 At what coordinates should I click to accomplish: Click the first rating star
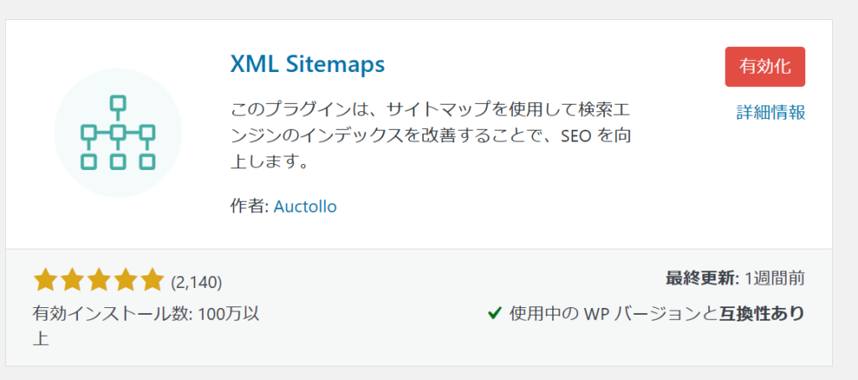tap(45, 280)
